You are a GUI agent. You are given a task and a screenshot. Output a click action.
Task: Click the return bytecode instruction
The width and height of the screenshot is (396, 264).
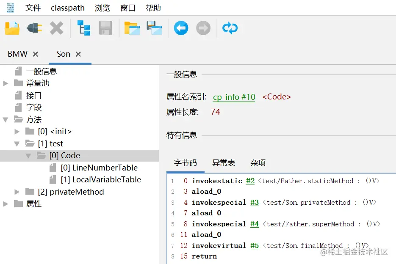pos(204,256)
